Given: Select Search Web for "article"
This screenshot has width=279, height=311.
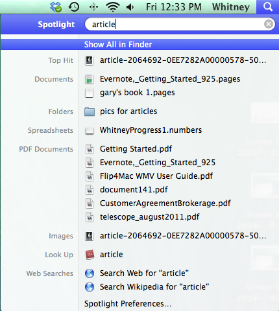Looking at the screenshot, I should tap(144, 273).
